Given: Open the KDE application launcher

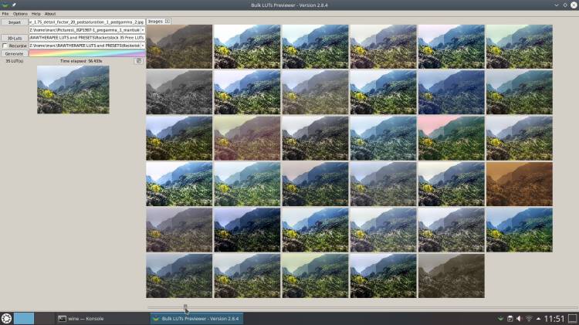Looking at the screenshot, I should coord(6,318).
